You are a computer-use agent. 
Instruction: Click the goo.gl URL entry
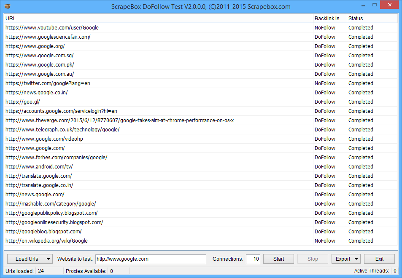point(23,102)
